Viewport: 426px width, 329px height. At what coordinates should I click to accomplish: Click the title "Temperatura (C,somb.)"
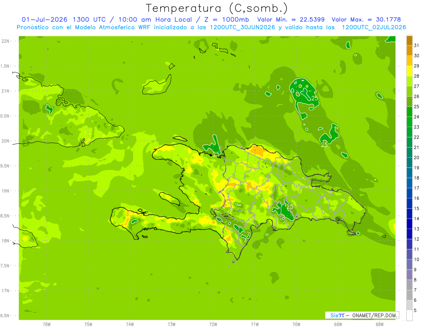pyautogui.click(x=217, y=8)
